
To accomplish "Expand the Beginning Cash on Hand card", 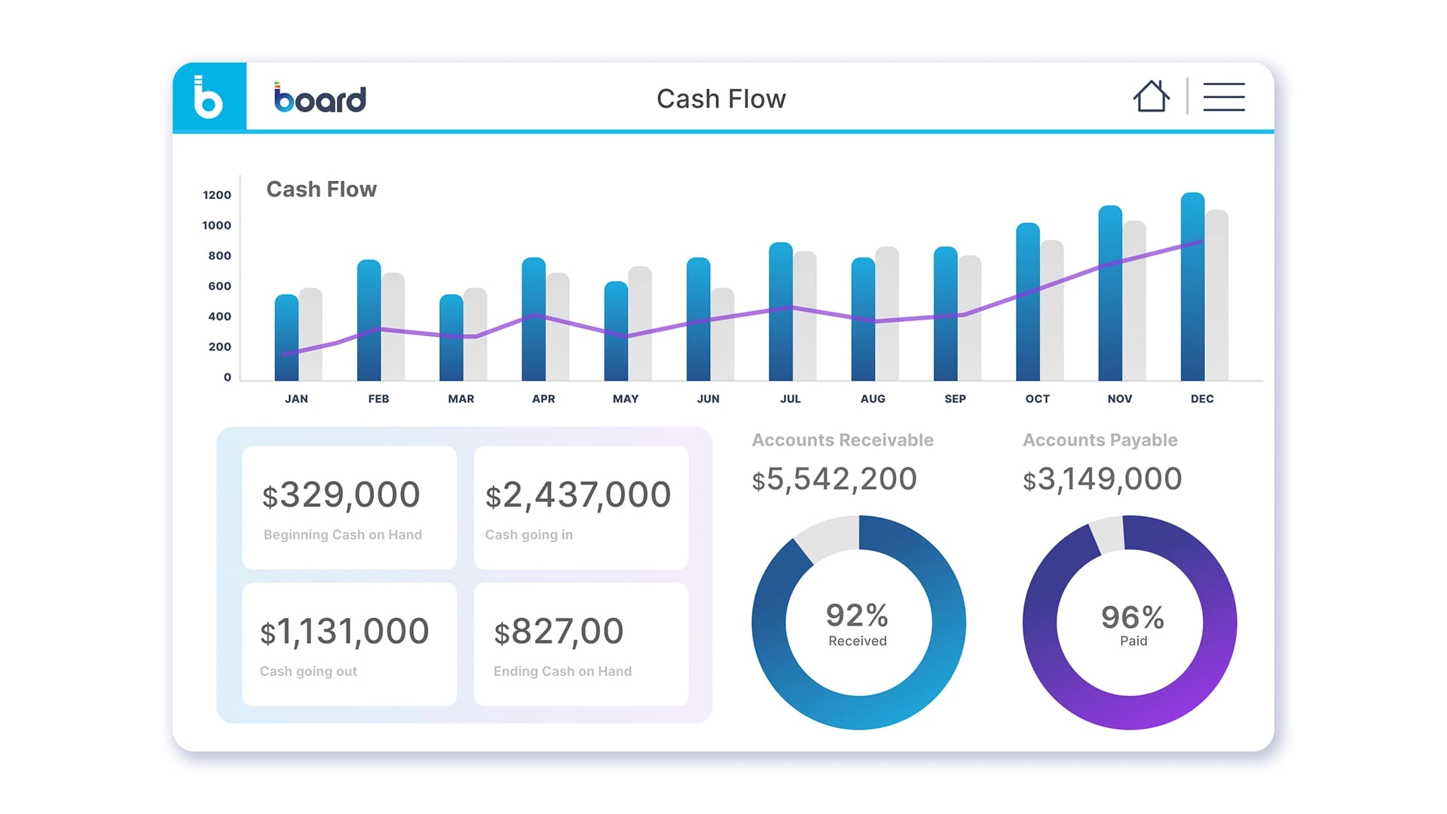I will pos(348,506).
